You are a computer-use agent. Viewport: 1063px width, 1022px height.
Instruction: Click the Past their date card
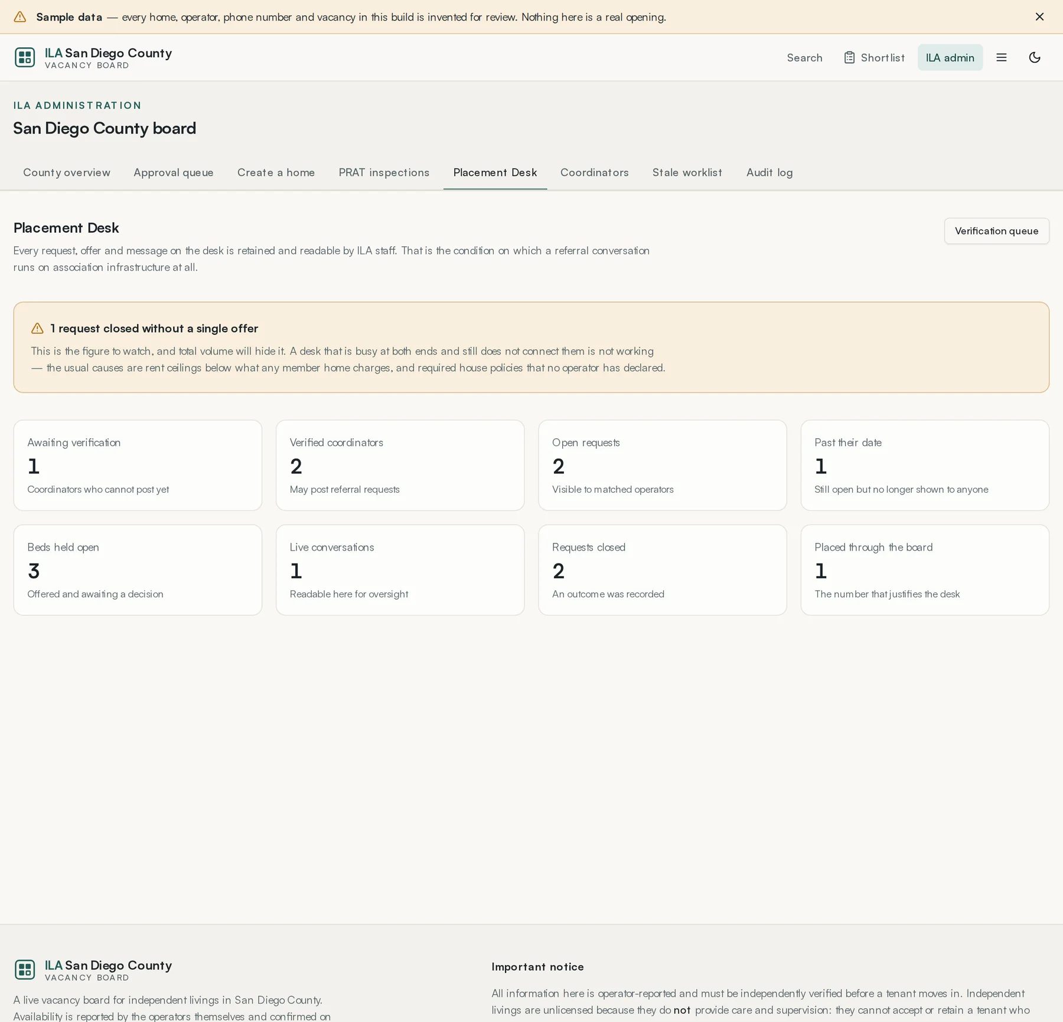coord(925,466)
